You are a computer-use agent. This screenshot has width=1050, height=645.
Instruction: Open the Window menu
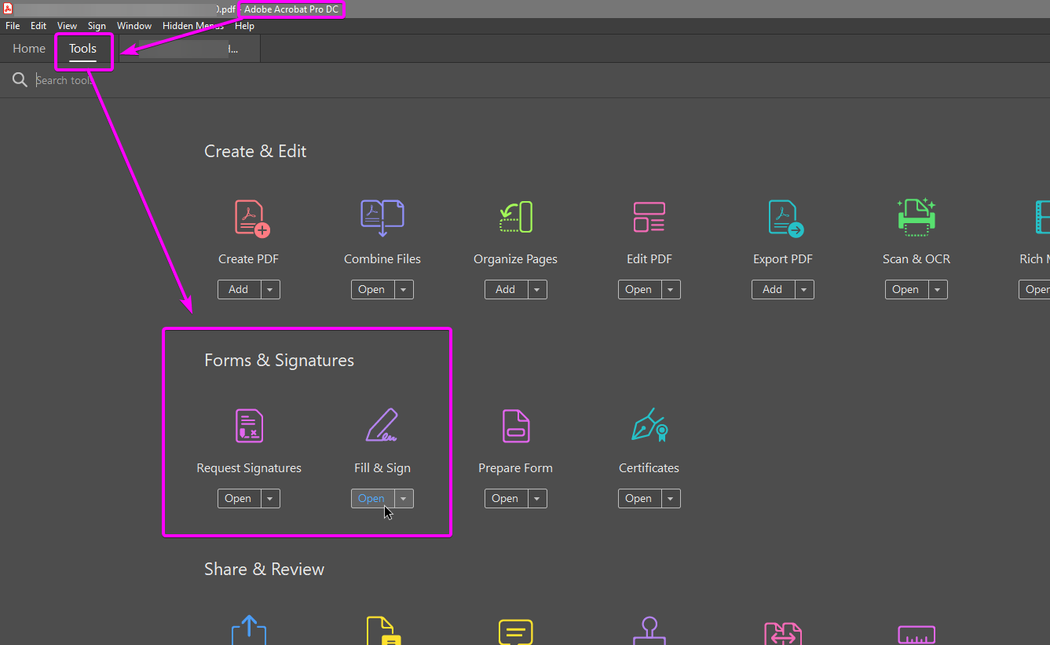(x=134, y=26)
